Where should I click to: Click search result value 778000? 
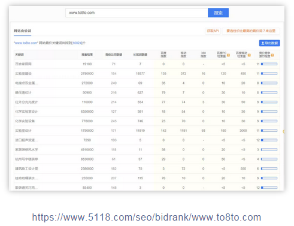coord(87,121)
